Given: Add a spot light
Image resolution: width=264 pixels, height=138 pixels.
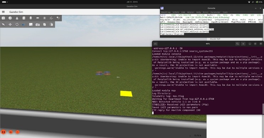Looking at the screenshot, I should pos(58,18).
